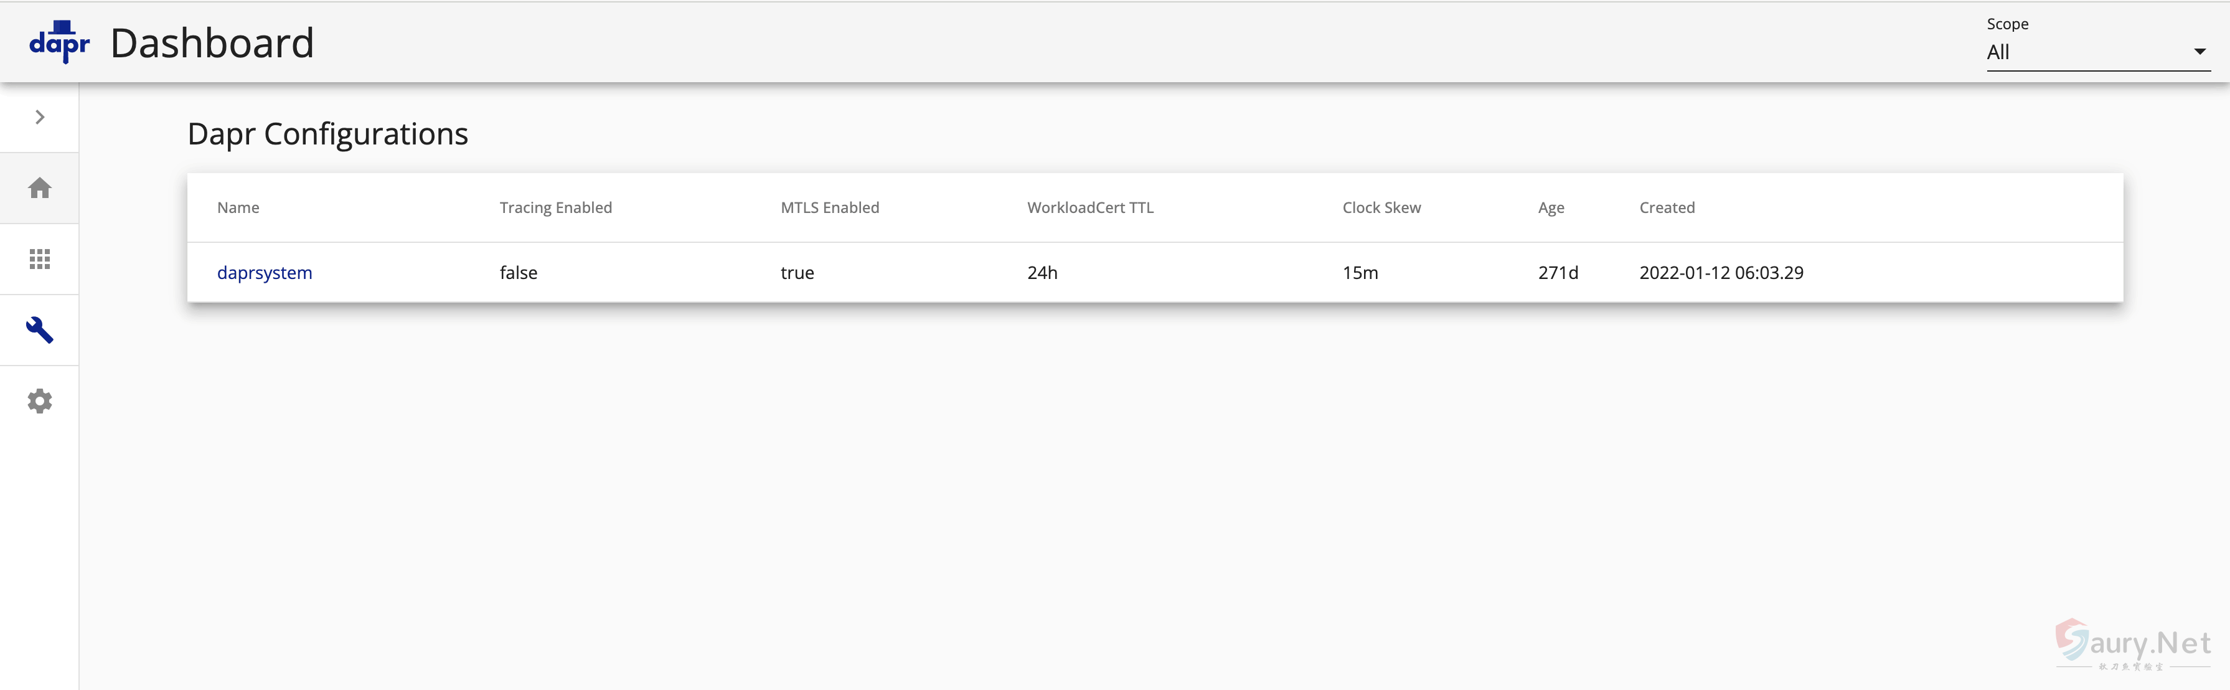
Task: Click the Clock Skew column header
Action: (1381, 208)
